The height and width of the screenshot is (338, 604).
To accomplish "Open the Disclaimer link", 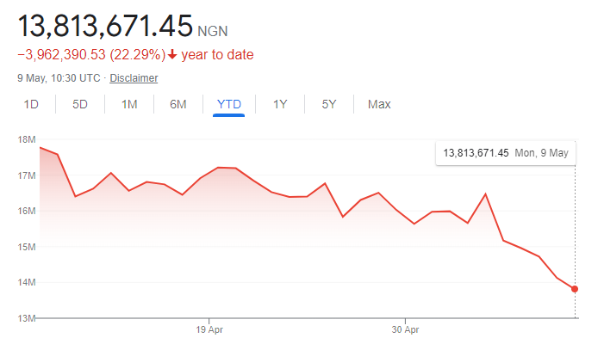I will 134,78.
